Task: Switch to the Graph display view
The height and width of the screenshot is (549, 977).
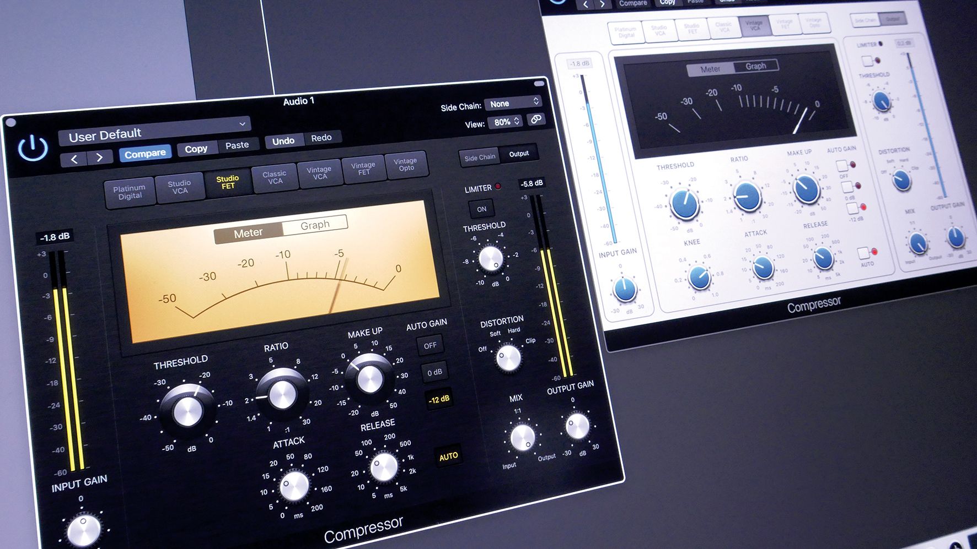Action: (314, 224)
